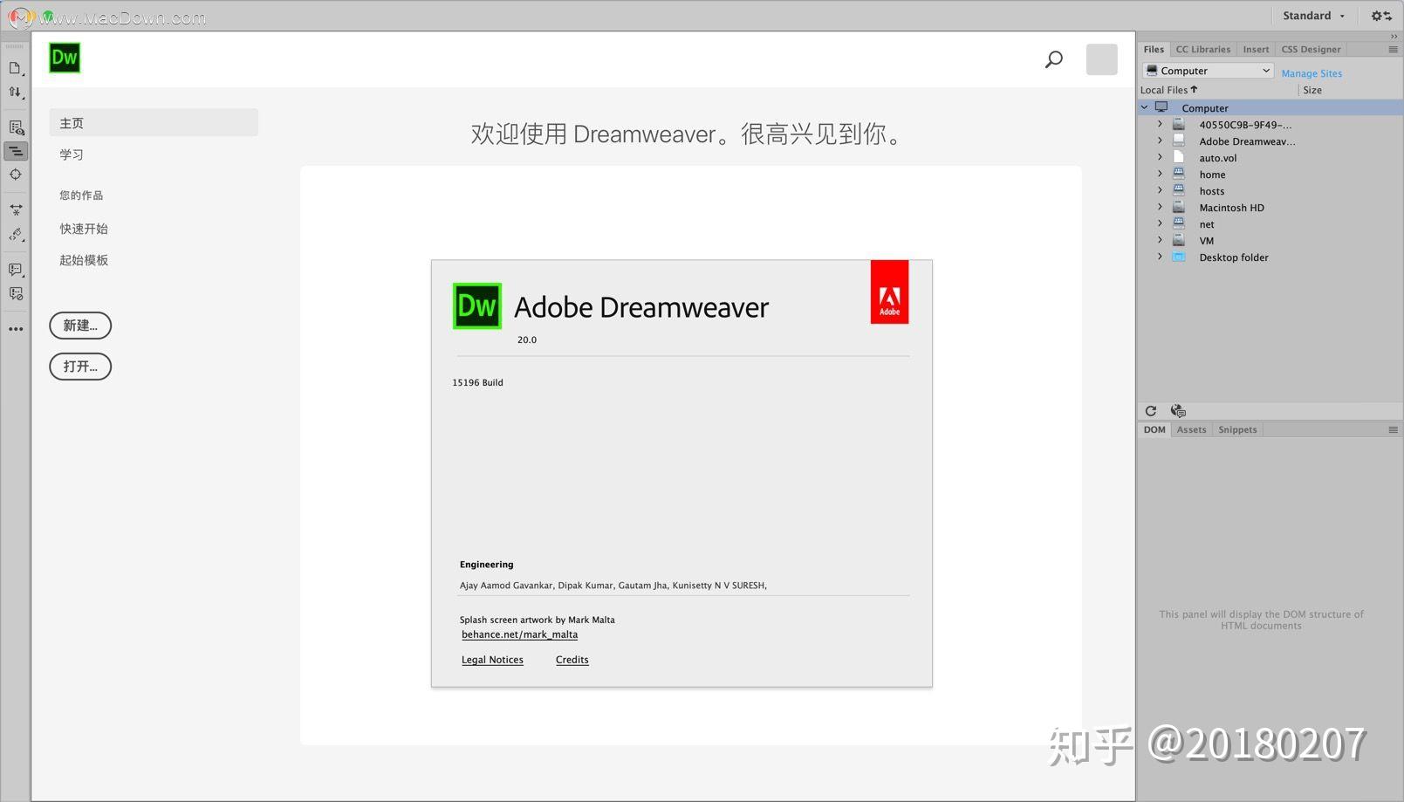The width and height of the screenshot is (1404, 802).
Task: Expand the Macintosh HD tree item
Action: click(x=1159, y=207)
